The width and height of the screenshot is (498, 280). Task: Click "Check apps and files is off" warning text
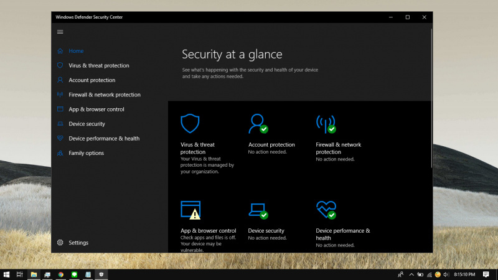click(x=208, y=238)
